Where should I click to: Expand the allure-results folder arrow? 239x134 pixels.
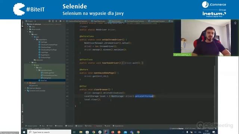28,29
